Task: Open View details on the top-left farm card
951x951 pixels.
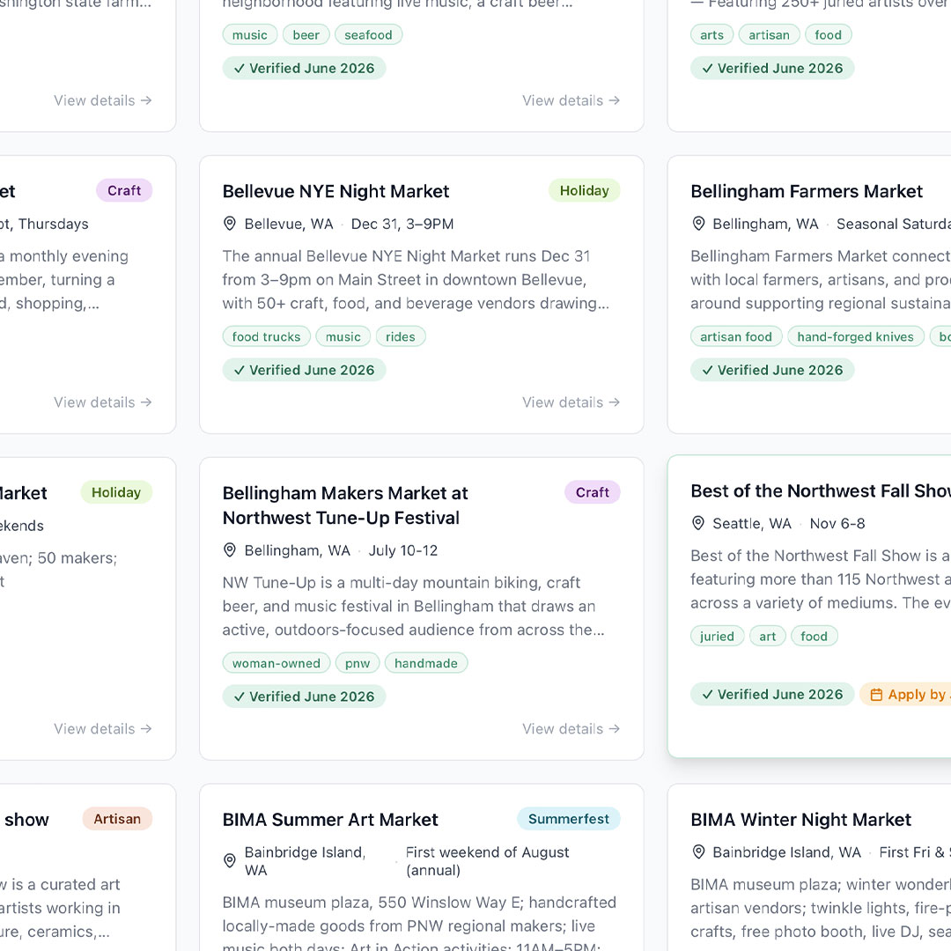Action: pos(102,100)
